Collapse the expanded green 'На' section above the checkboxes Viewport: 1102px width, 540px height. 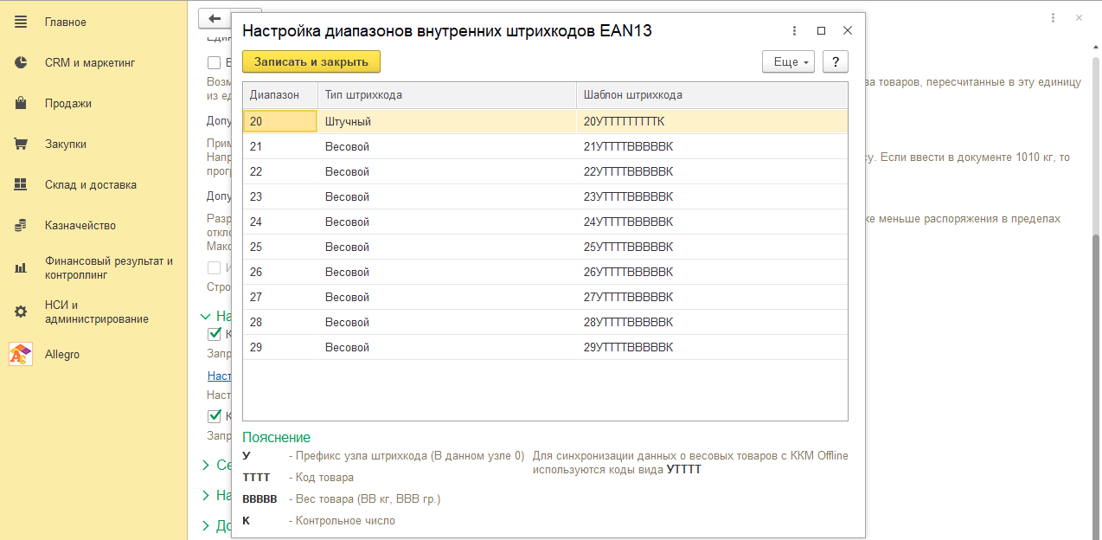pyautogui.click(x=206, y=317)
